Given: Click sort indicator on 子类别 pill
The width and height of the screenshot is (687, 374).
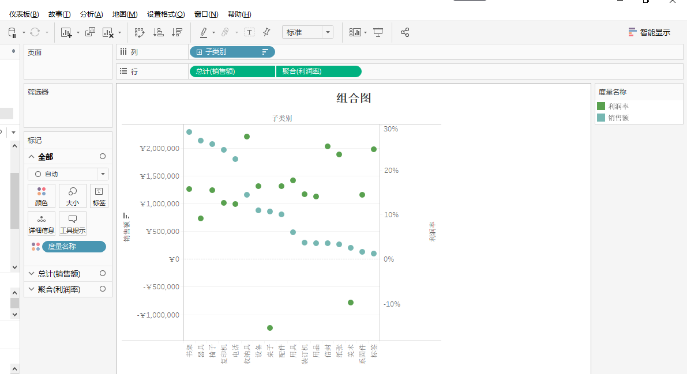Looking at the screenshot, I should click(x=265, y=52).
